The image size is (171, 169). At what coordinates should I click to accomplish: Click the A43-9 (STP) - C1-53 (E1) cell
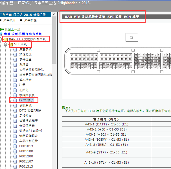tap(107, 152)
